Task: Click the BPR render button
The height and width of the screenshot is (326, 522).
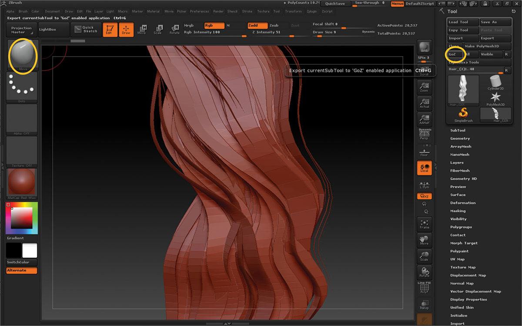Action: coord(424,48)
